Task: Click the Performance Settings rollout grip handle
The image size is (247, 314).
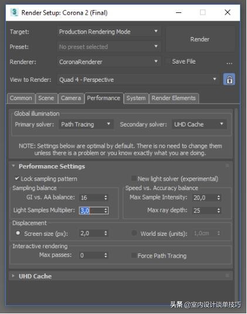Action: 227,165
